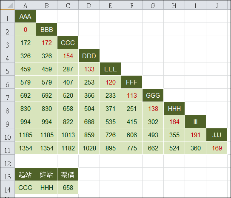Click the red 138 cell
231x198 pixels.
point(153,108)
